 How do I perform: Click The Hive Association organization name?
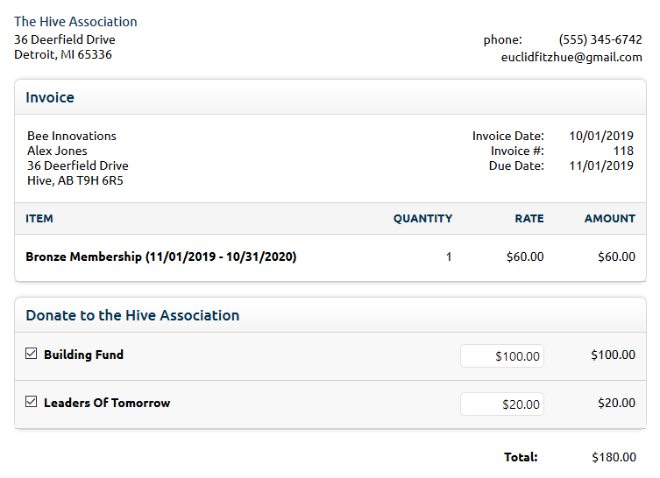point(75,21)
